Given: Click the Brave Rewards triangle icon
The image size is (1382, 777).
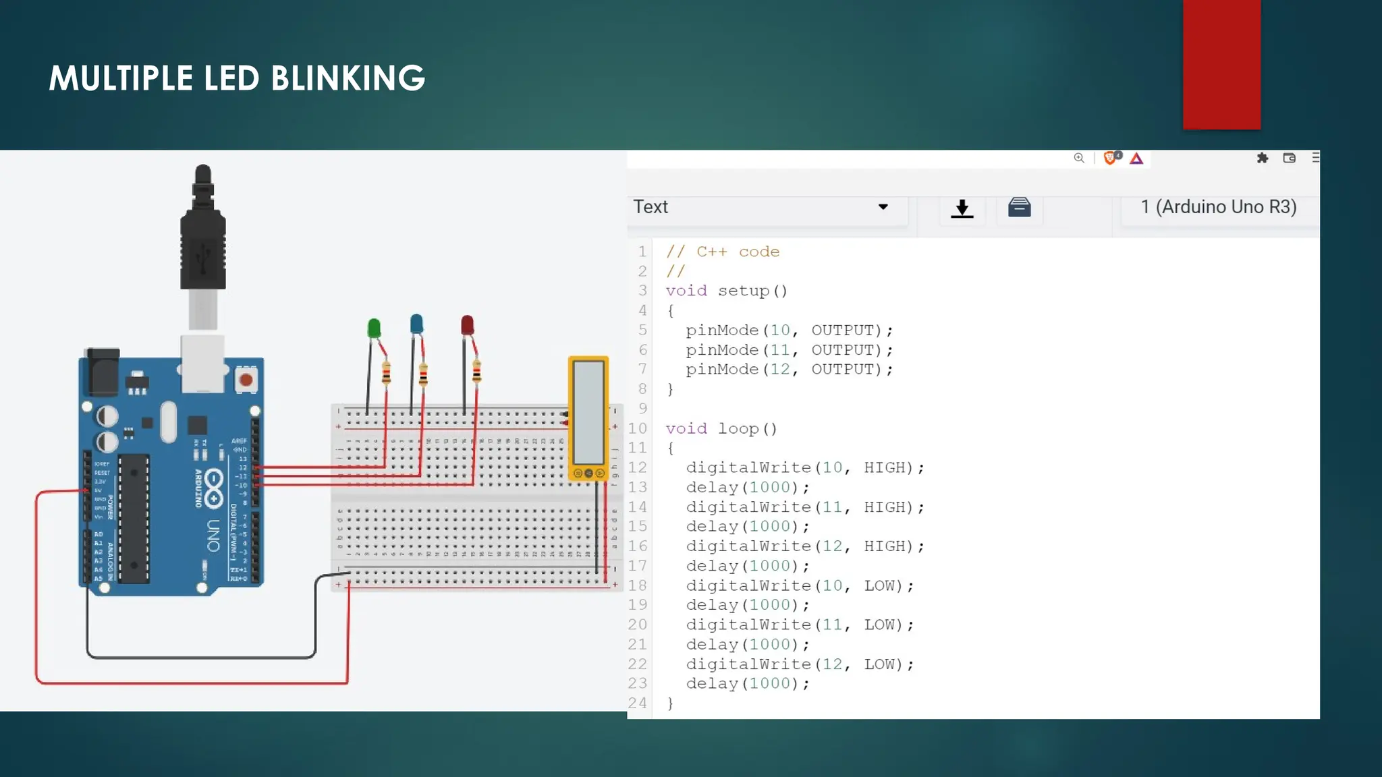Looking at the screenshot, I should 1137,159.
